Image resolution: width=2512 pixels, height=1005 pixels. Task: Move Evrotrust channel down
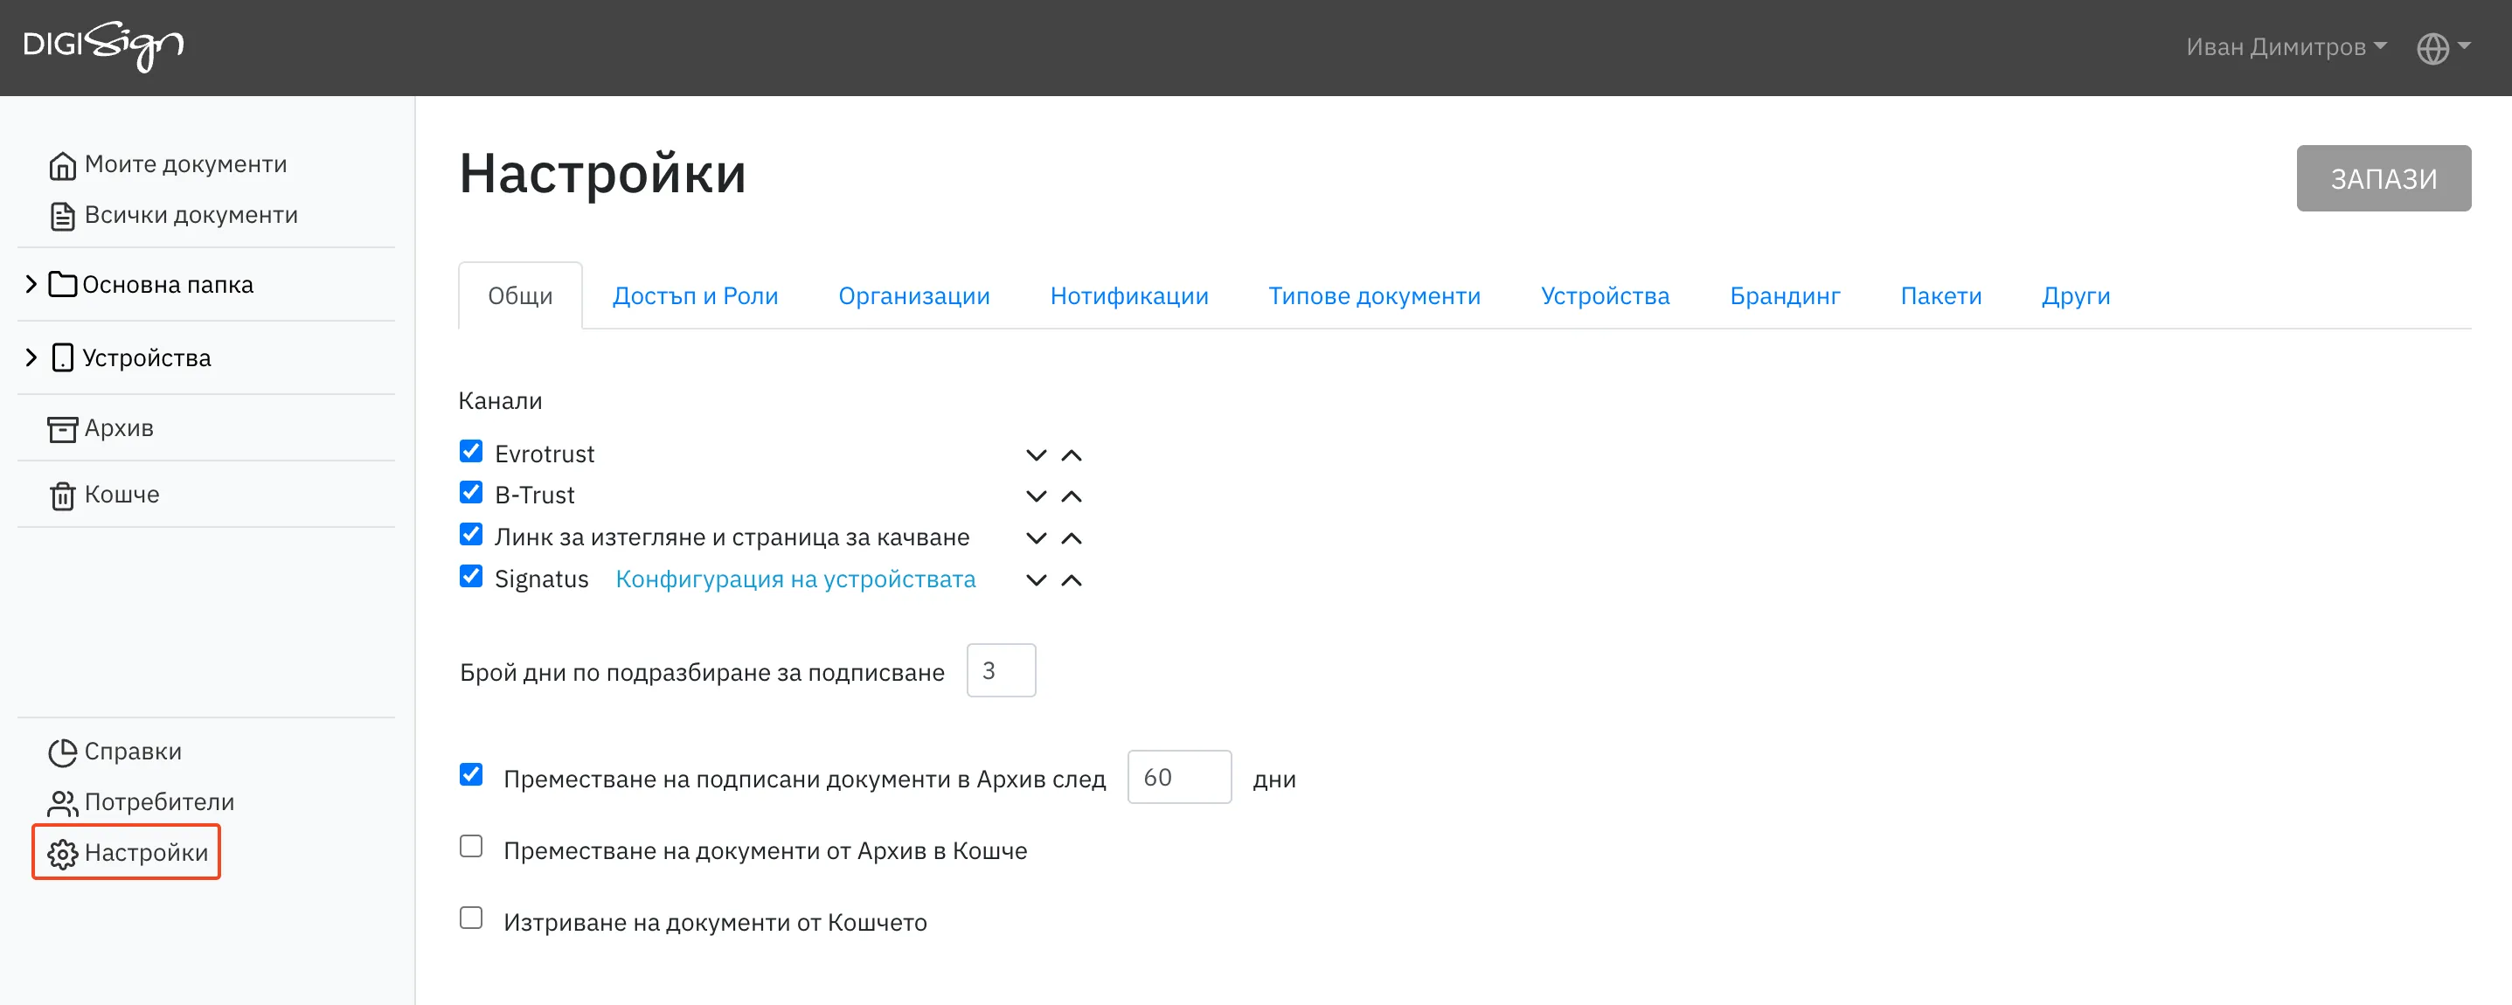[x=1036, y=455]
